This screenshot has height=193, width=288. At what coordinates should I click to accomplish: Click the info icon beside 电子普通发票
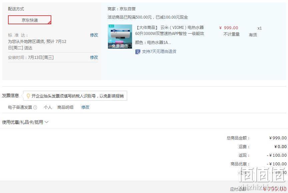[35, 107]
